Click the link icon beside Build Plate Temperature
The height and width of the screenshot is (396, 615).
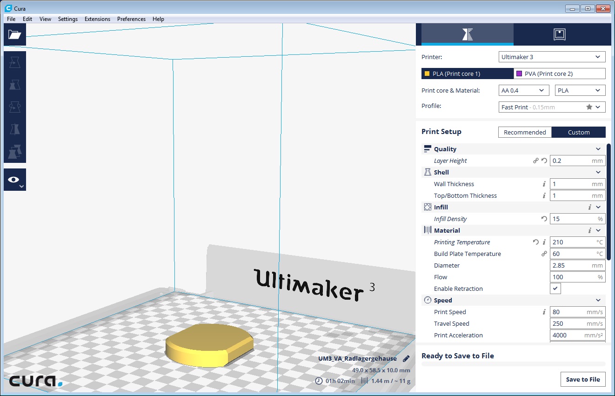coord(544,254)
